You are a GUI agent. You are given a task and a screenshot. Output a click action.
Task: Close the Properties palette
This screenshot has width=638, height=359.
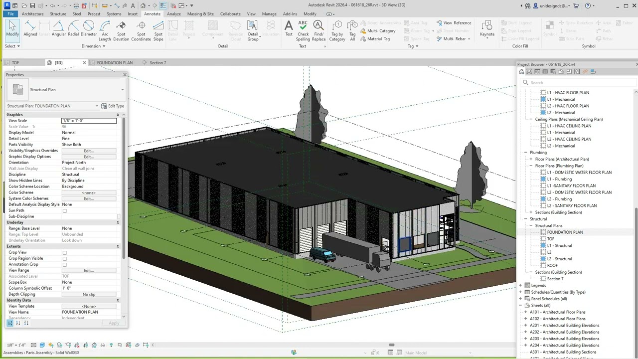[125, 75]
